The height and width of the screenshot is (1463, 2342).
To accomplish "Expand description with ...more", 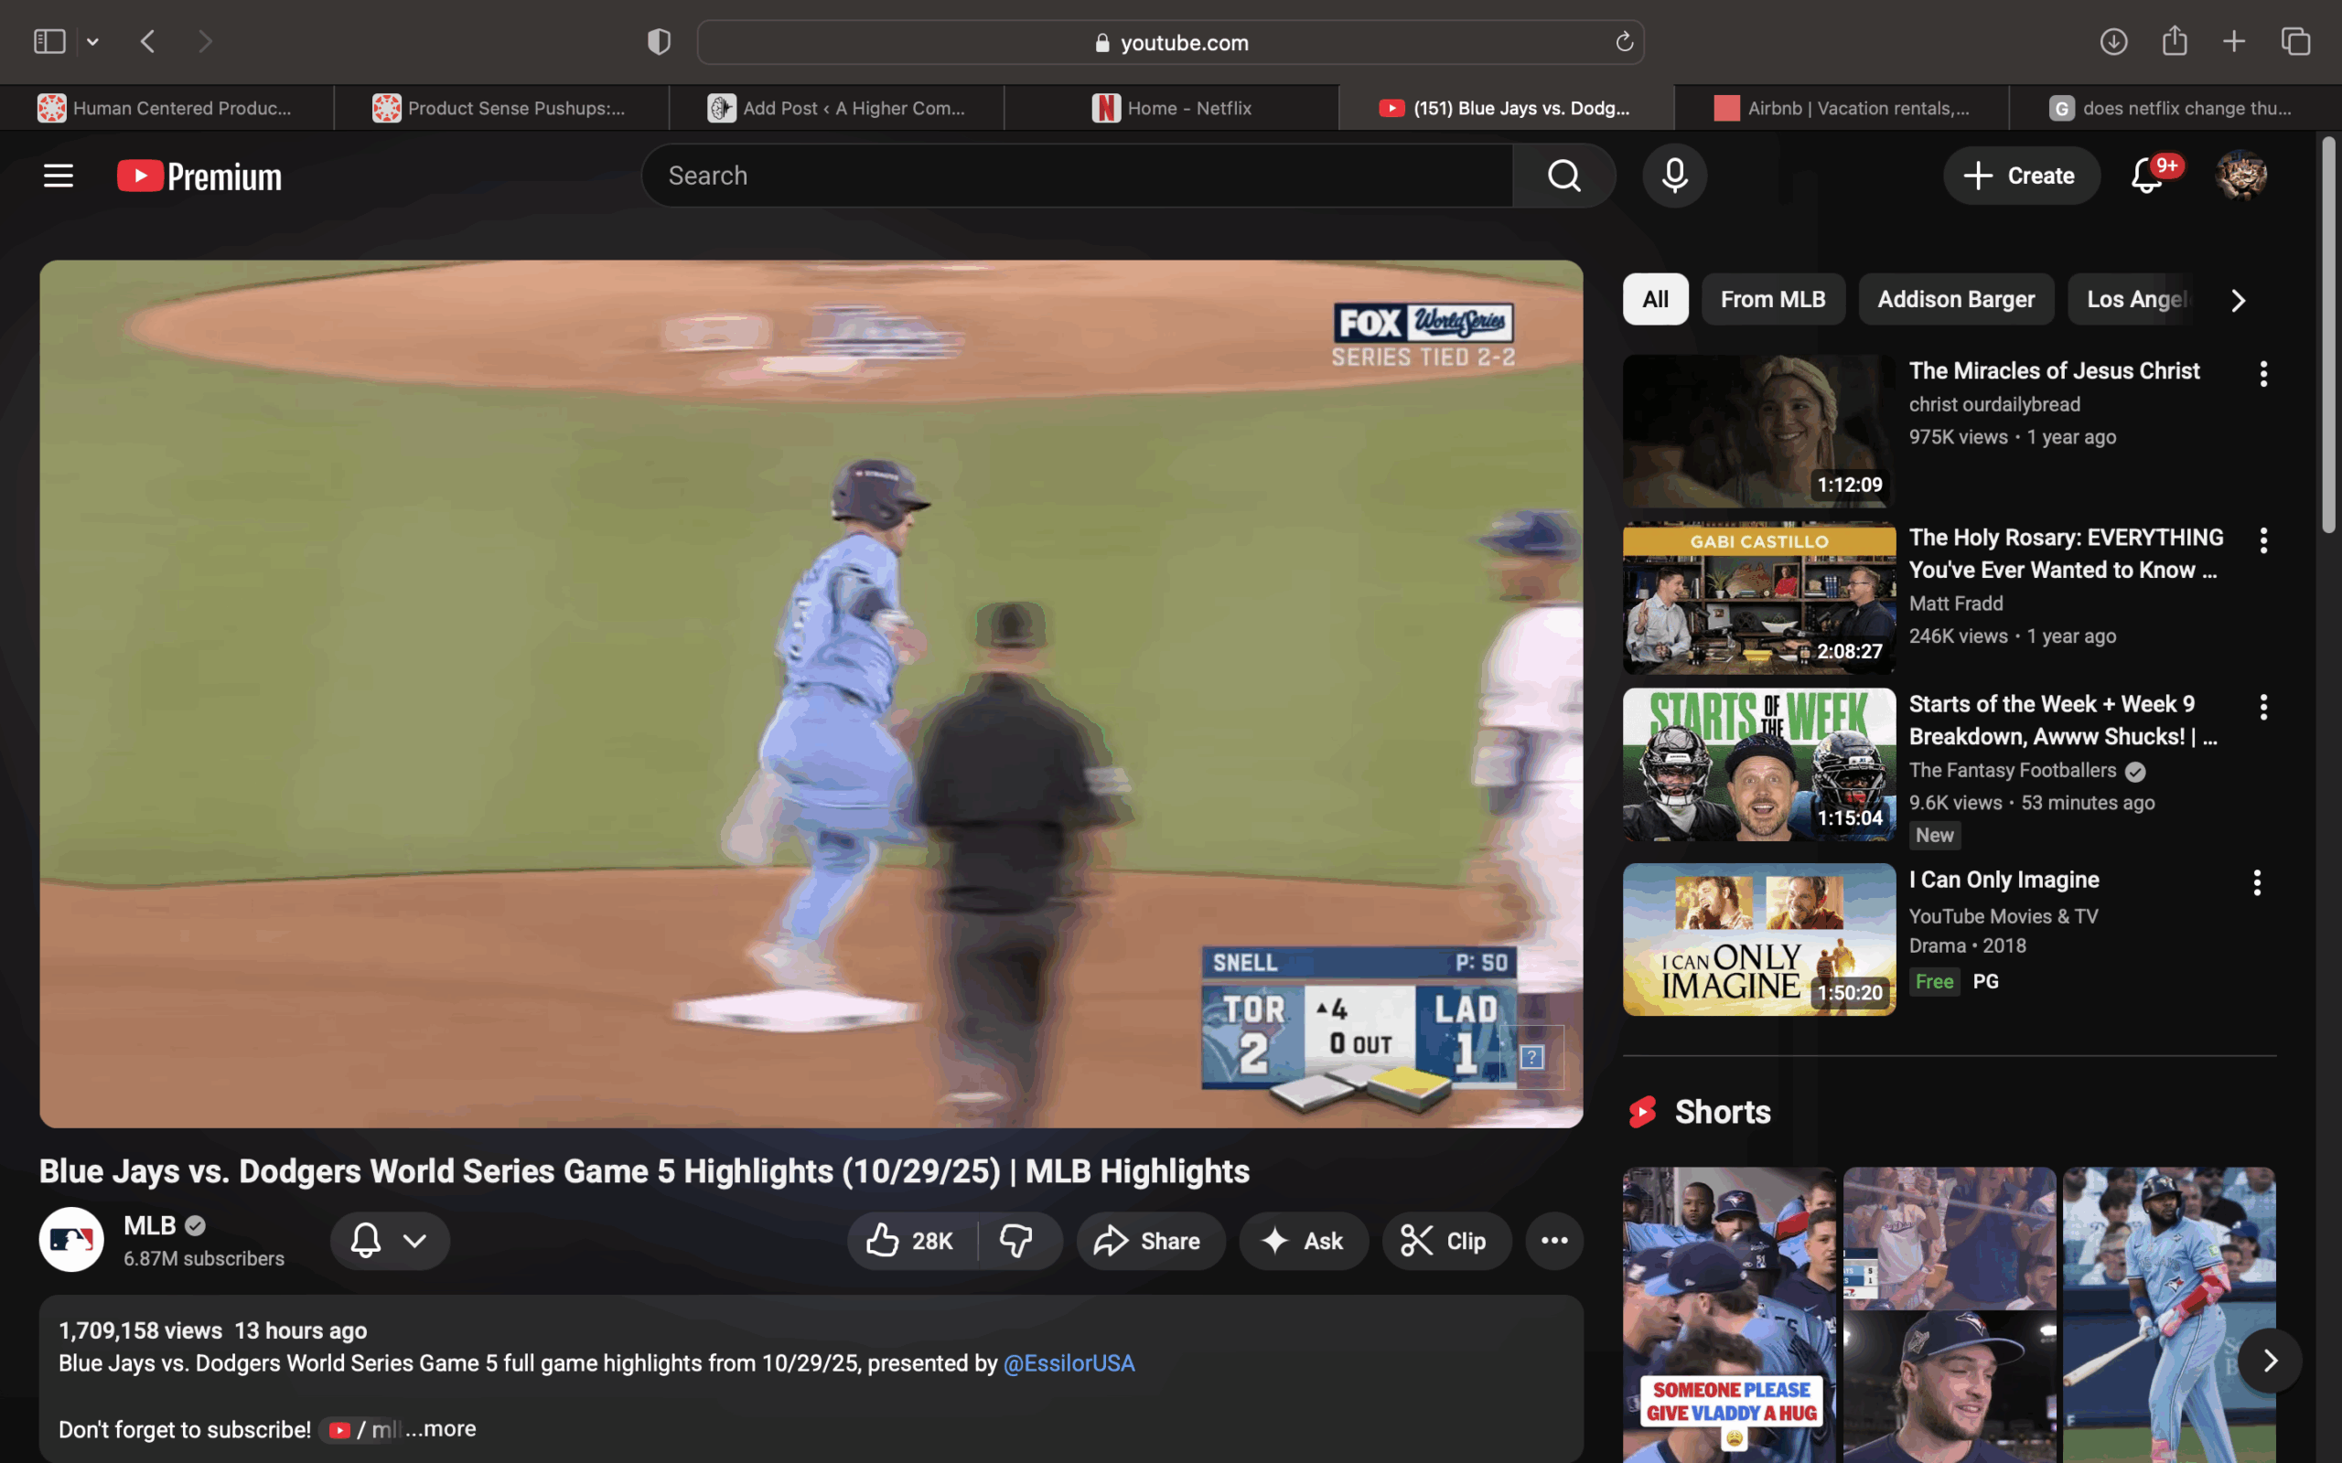I will tap(441, 1428).
